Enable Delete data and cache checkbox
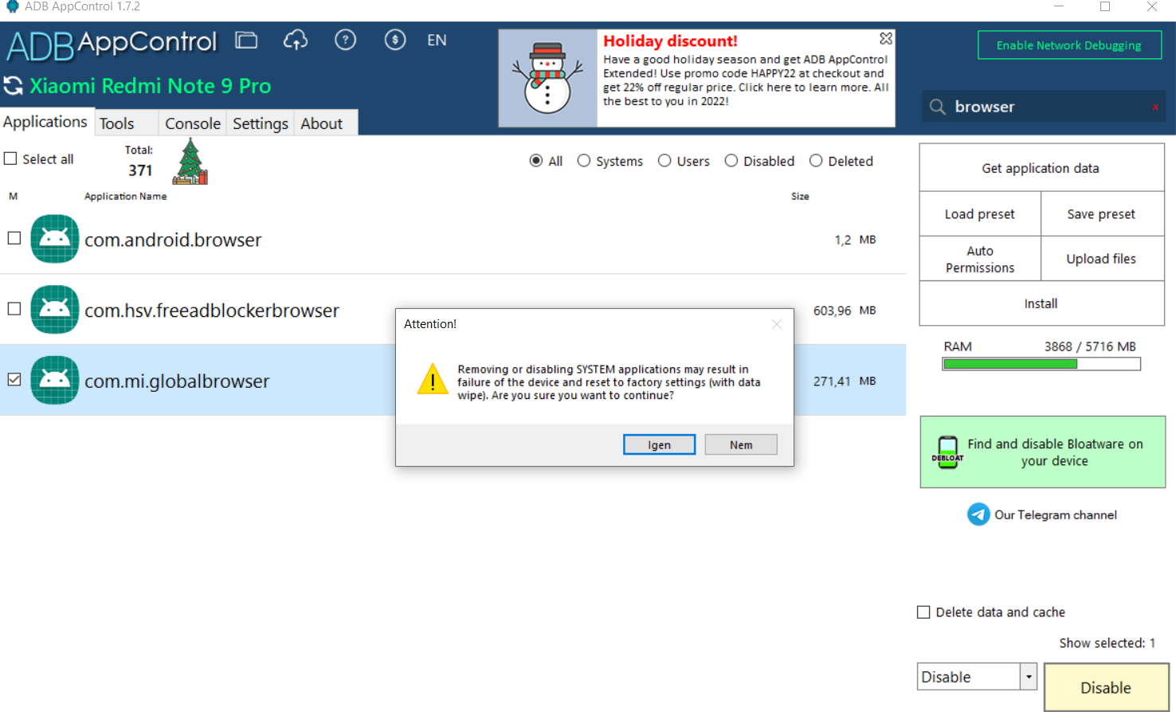Image resolution: width=1176 pixels, height=712 pixels. click(923, 612)
